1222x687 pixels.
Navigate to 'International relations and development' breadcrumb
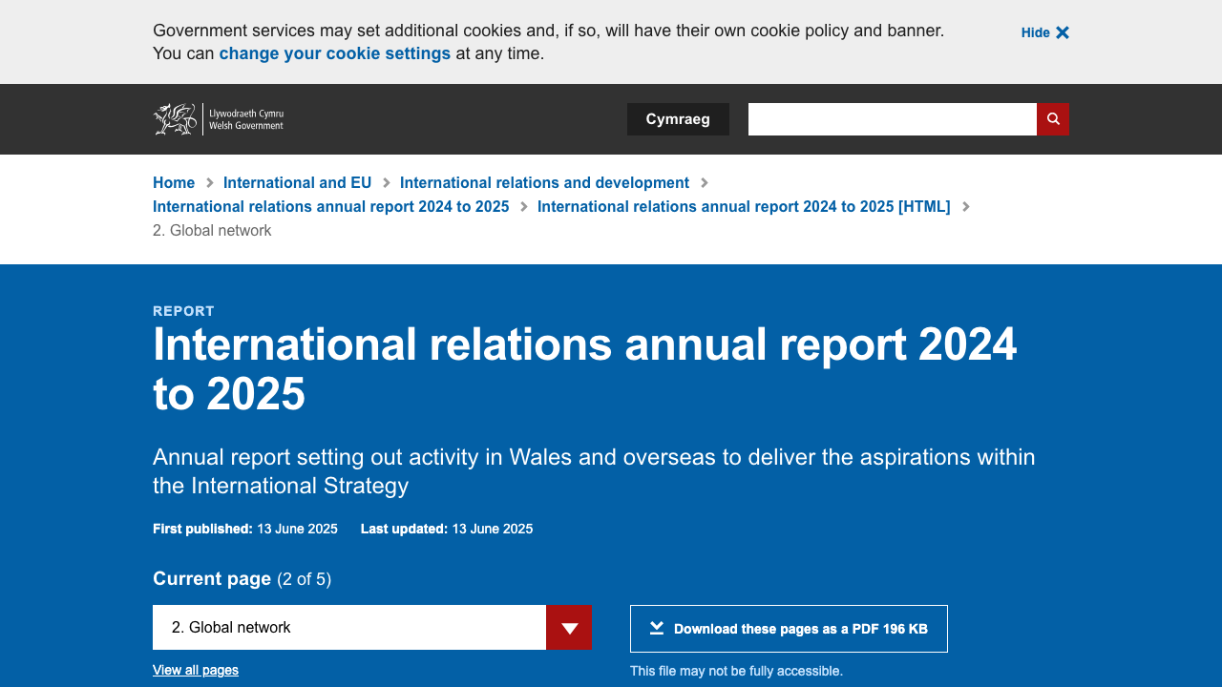click(544, 182)
